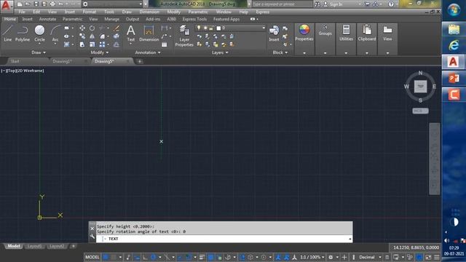Click the layer color white swatch
Screen dimensions: 466x262
coord(218,28)
